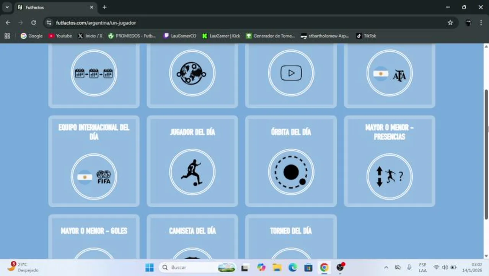The width and height of the screenshot is (489, 276).
Task: Open LauGamer | Kick bookmark
Action: click(221, 36)
